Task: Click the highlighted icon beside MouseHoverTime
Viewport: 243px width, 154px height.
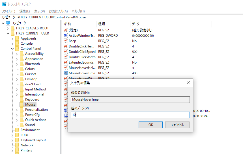Action: [x=66, y=73]
